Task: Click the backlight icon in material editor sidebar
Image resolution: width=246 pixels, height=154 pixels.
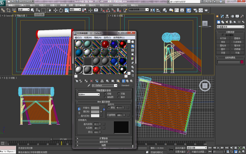Action: pyautogui.click(x=132, y=46)
